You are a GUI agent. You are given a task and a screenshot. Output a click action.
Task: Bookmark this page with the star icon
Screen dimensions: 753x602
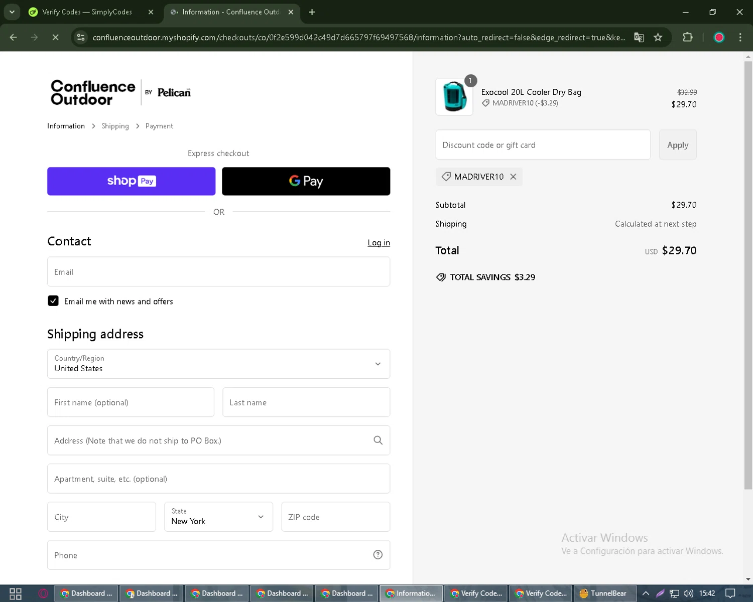(x=658, y=38)
